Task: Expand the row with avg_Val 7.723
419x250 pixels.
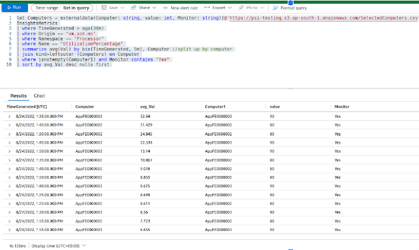Action: [x=10, y=221]
